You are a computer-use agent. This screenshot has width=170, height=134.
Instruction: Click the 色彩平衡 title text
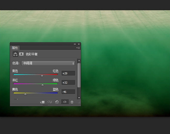tap(32, 54)
